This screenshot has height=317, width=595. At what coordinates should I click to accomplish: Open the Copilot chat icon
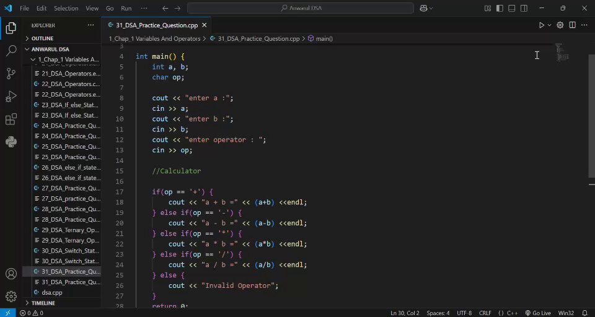pos(423,8)
